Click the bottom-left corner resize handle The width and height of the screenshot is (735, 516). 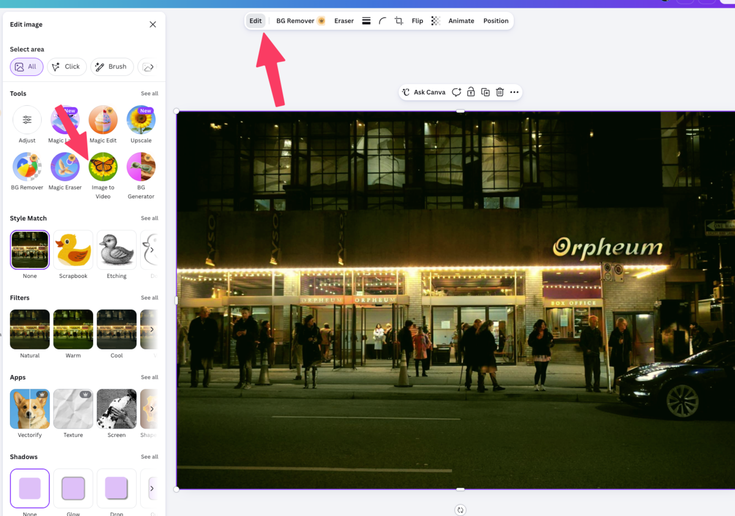click(x=176, y=489)
